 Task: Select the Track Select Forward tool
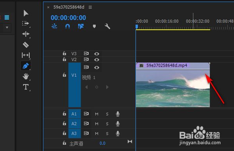pos(25,23)
